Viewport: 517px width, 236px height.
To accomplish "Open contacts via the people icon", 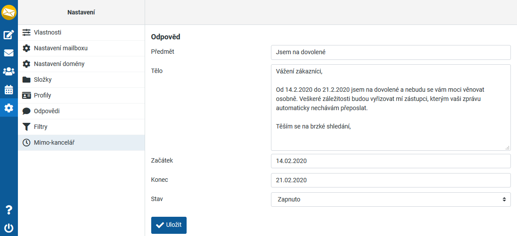I will (x=9, y=71).
